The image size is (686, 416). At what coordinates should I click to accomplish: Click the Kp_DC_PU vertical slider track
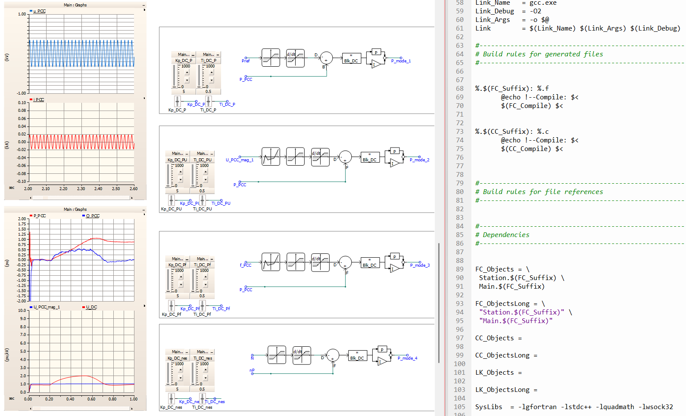click(168, 175)
